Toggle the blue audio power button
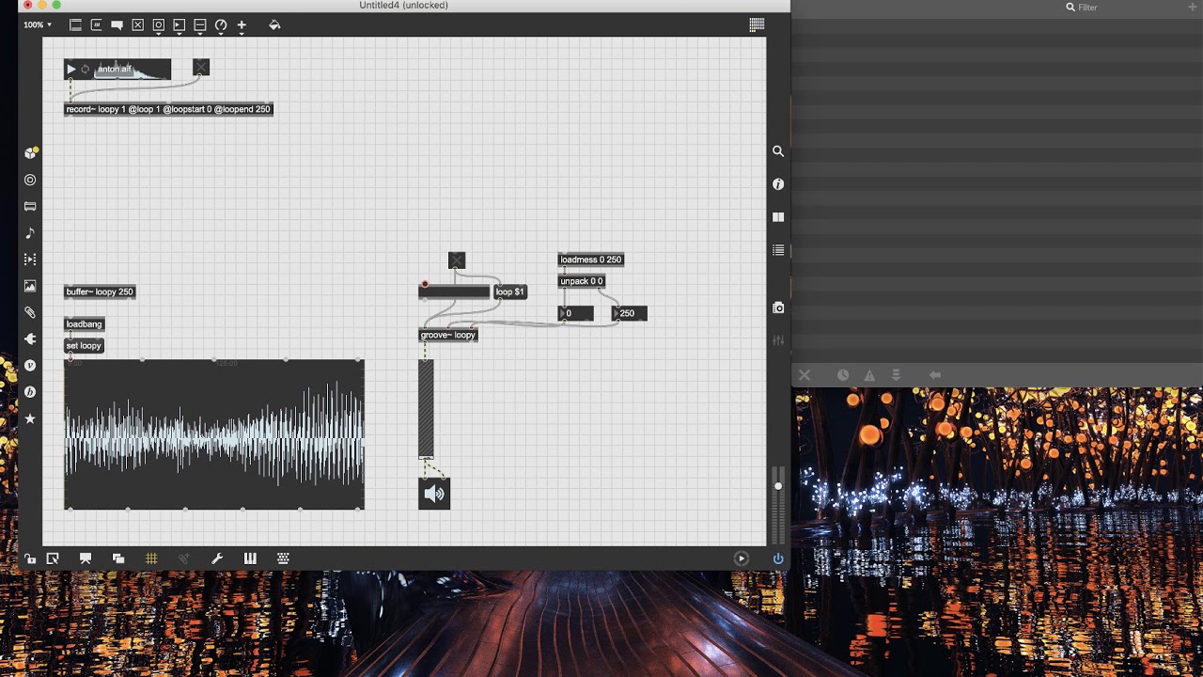 778,559
